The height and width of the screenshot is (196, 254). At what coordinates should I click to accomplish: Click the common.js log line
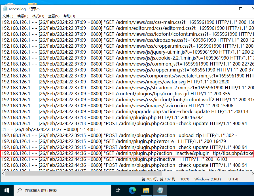[128, 64]
